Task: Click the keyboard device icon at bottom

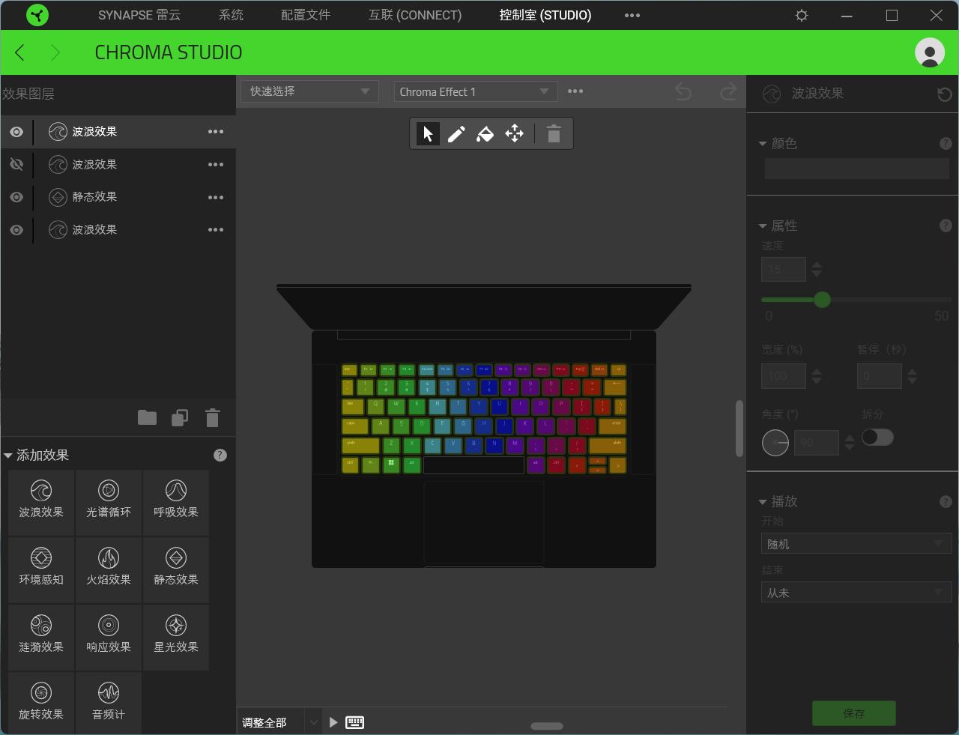Action: pos(355,722)
